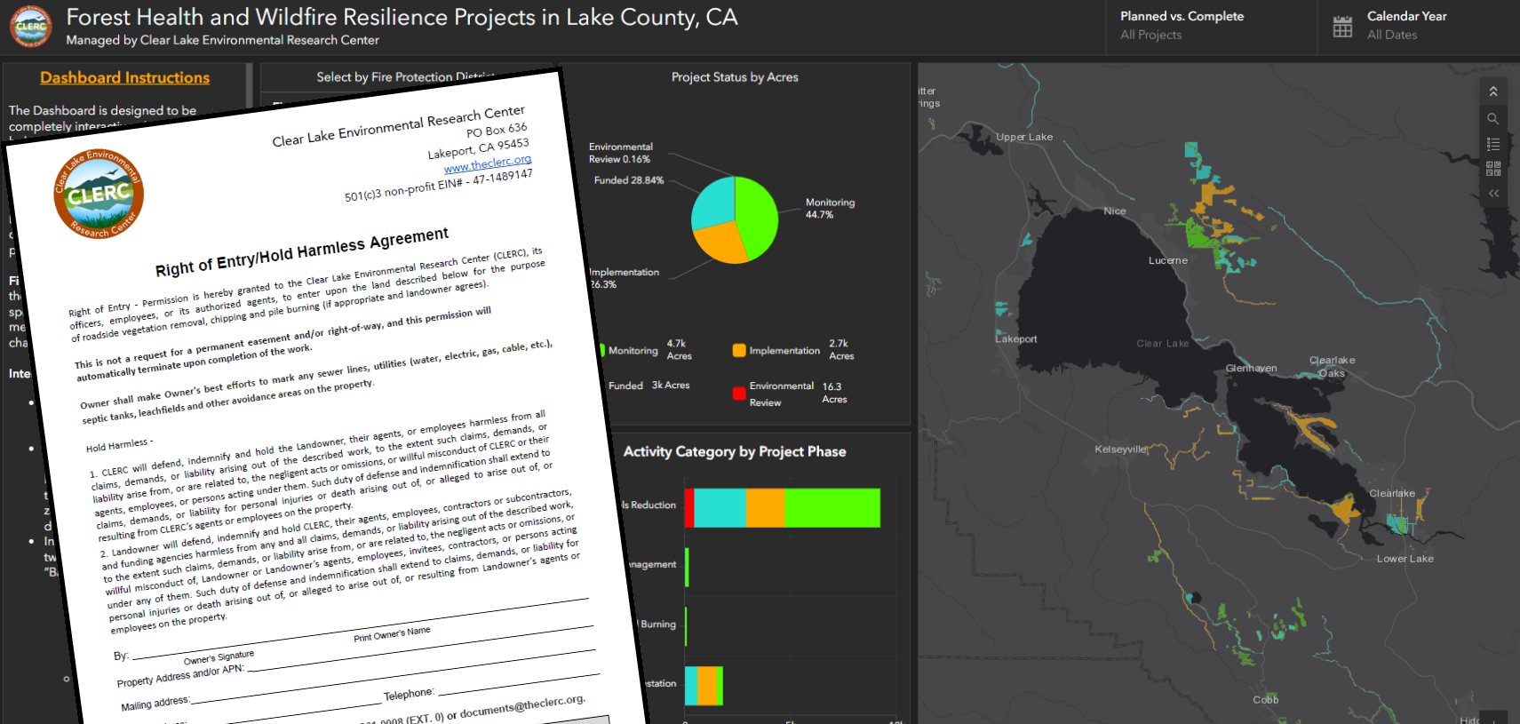The width and height of the screenshot is (1520, 724).
Task: Click the Clearlake label on the map
Action: tap(1391, 493)
